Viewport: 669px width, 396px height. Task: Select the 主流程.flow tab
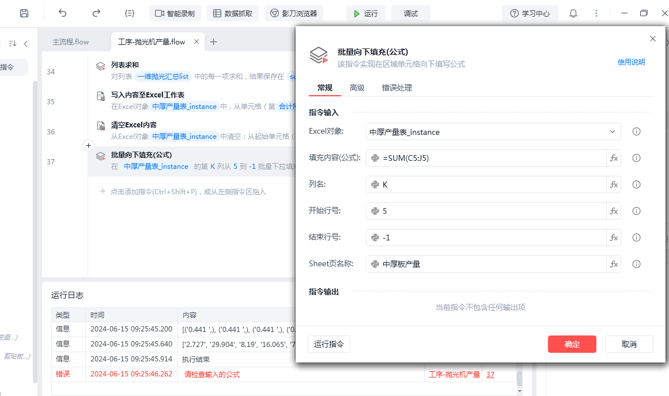(70, 42)
